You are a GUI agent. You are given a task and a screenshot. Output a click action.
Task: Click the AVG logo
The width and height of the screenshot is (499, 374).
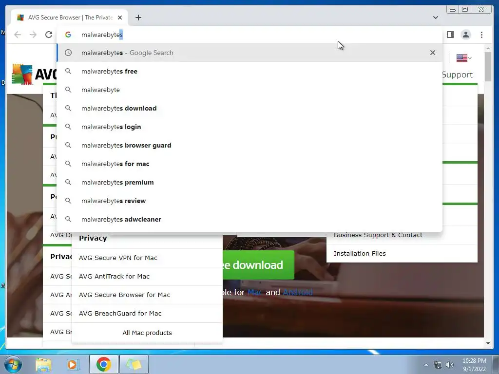(34, 74)
